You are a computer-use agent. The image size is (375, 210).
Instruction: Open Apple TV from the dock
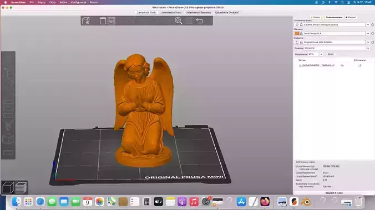[x=158, y=202]
